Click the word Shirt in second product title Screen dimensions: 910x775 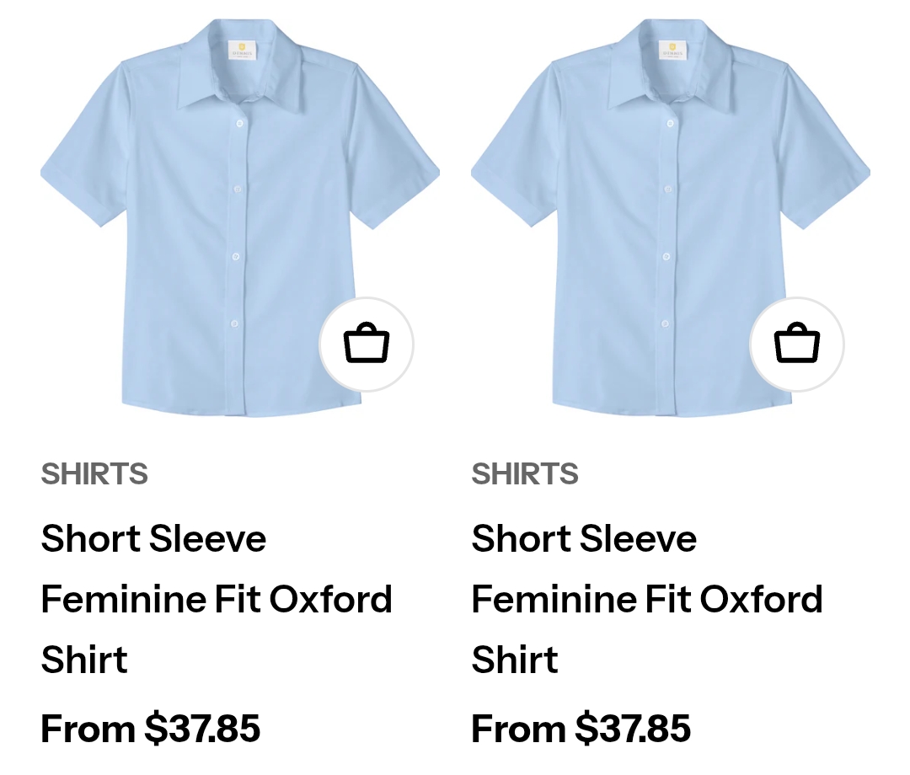(515, 660)
